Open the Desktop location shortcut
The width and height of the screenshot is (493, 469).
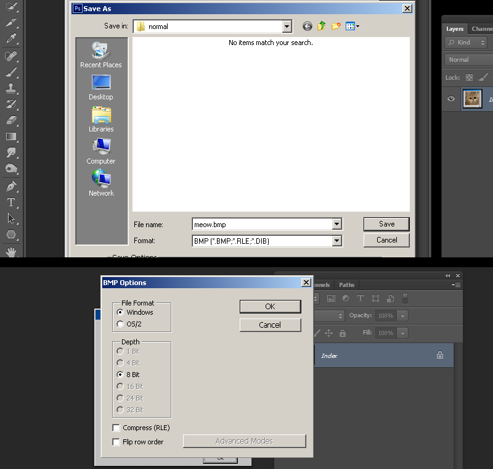click(101, 88)
